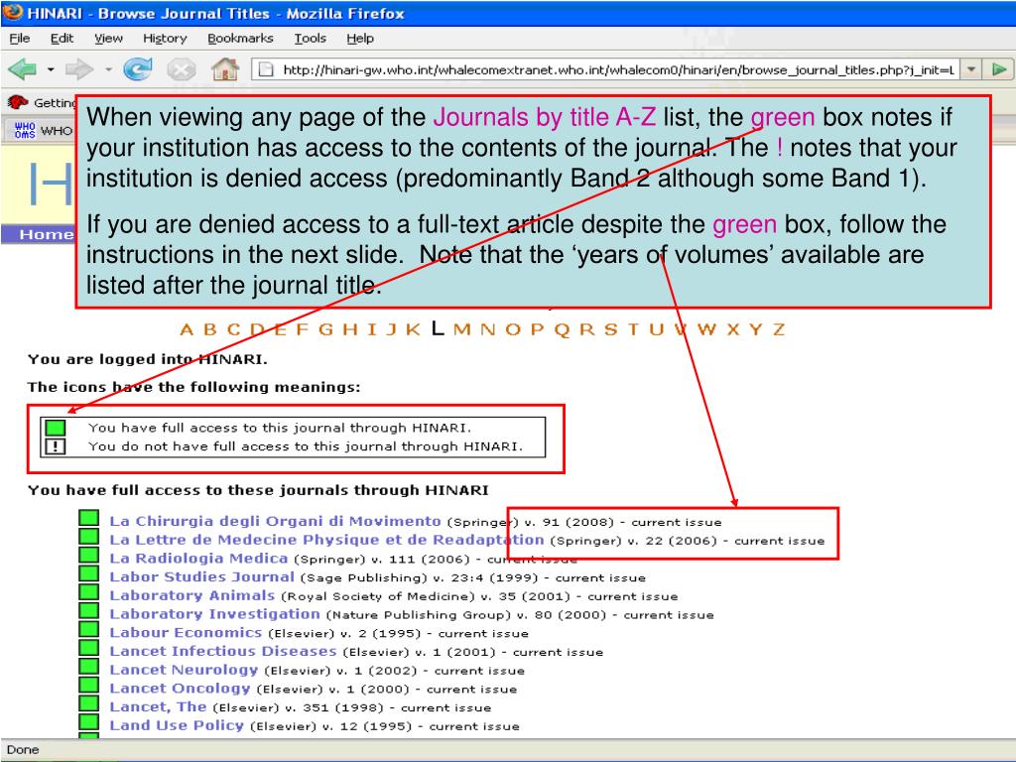
Task: Open the Tools menu
Action: click(310, 39)
